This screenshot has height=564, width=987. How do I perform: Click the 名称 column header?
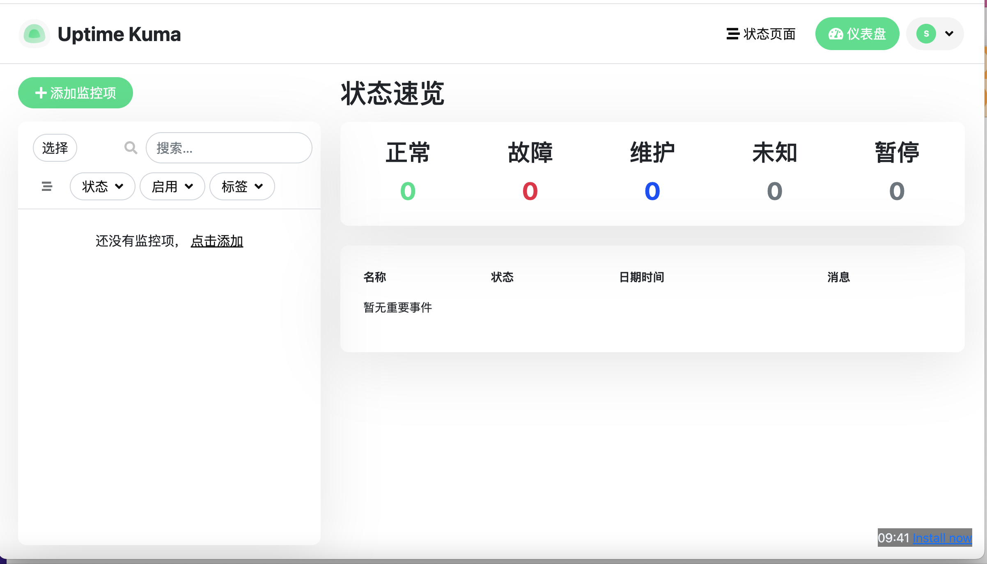375,277
